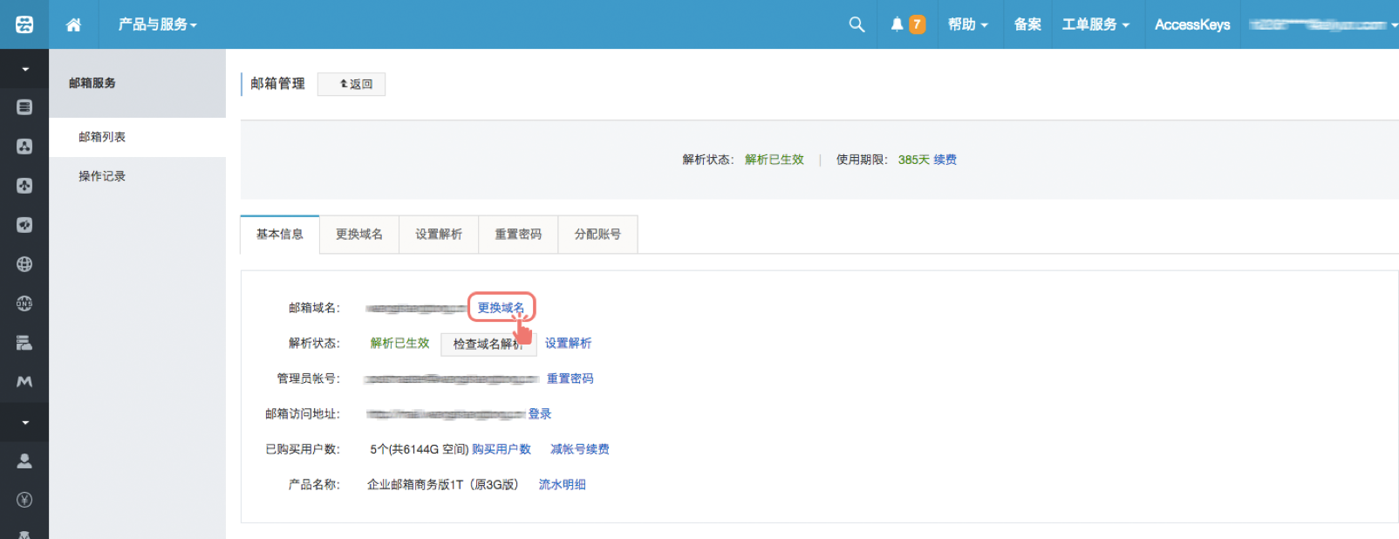Collapse the top sidebar section arrow
Screen dimensions: 1399x539
[x=24, y=69]
